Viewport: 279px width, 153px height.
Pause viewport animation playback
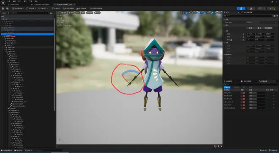[218, 146]
